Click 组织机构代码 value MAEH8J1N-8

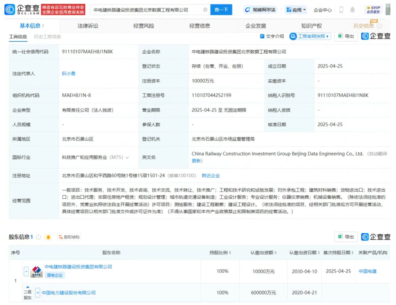coord(76,95)
